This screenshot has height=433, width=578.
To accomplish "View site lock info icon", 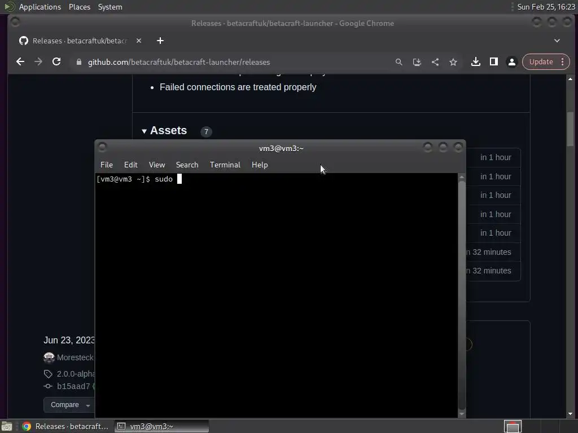I will point(79,62).
